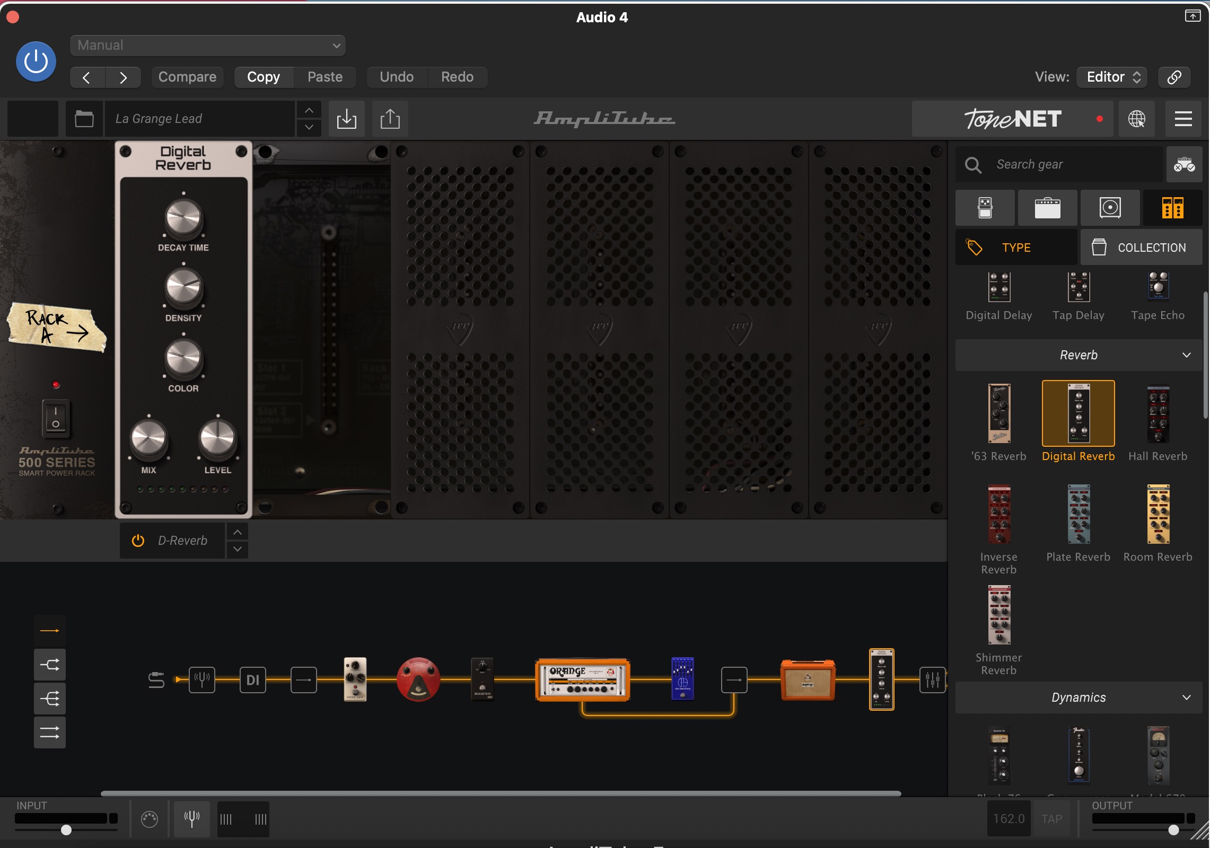
Task: Click the Copy button
Action: pos(264,77)
